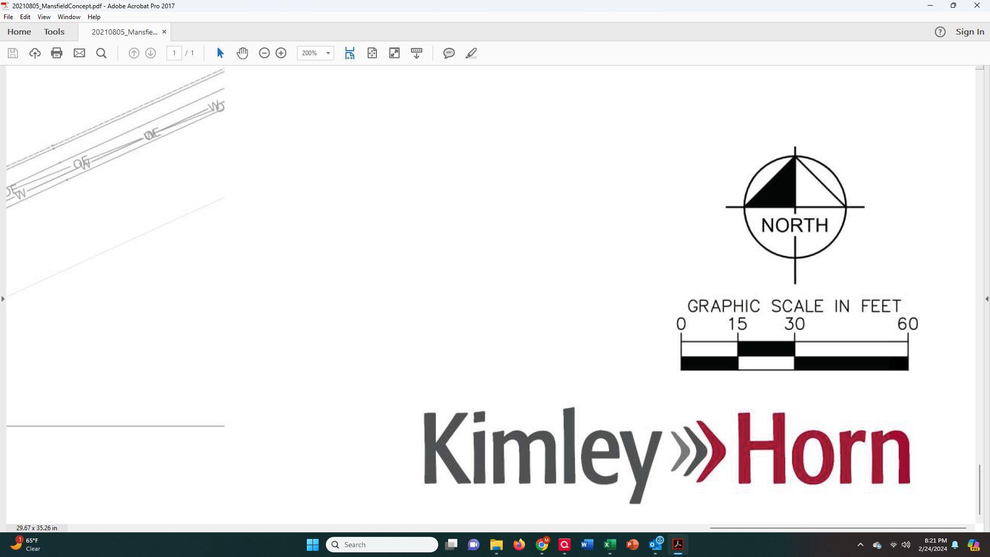Screen dimensions: 990x557
Task: Click the Send file by email icon
Action: click(79, 53)
